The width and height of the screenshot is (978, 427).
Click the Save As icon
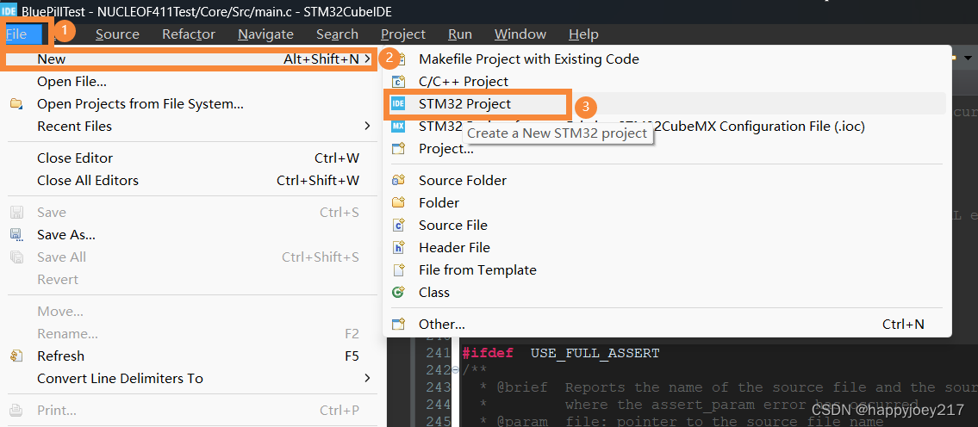(17, 235)
